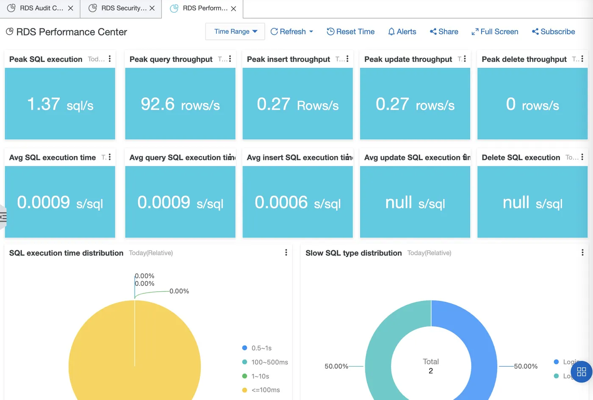593x400 pixels.
Task: Close the RDS Security tab
Action: 152,8
